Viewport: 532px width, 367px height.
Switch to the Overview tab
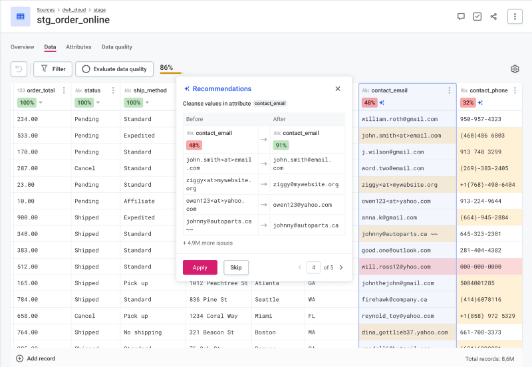(x=22, y=47)
